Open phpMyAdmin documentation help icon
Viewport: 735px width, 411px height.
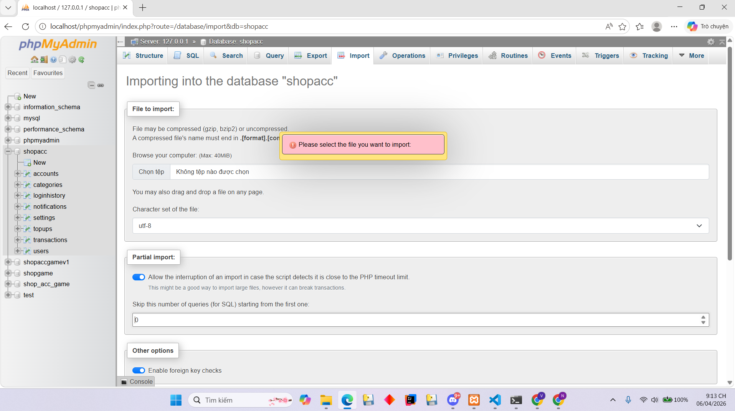point(53,59)
